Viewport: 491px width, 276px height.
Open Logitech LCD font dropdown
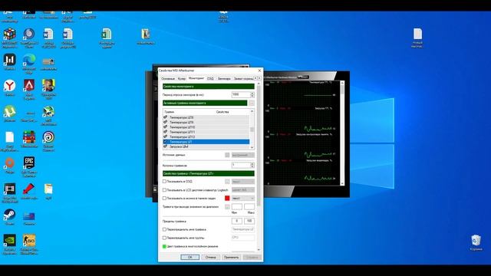[x=243, y=190]
